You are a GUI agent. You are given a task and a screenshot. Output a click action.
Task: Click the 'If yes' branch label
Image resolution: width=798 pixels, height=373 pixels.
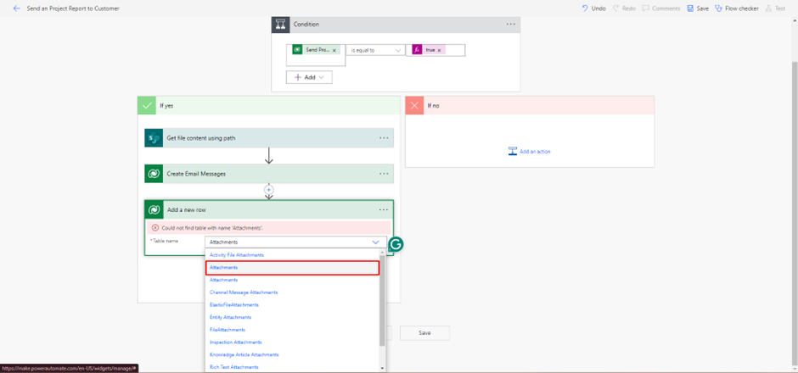coord(166,106)
